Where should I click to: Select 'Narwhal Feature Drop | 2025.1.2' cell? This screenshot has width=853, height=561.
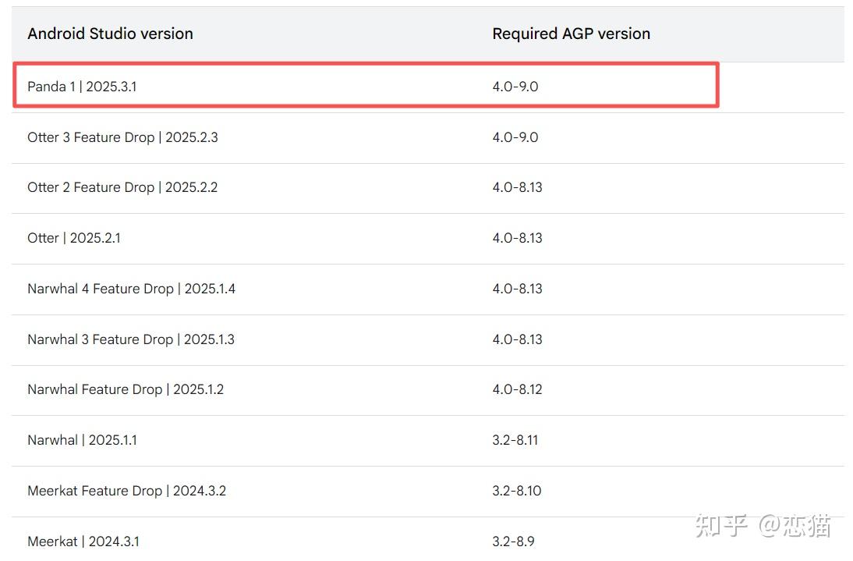tap(125, 389)
